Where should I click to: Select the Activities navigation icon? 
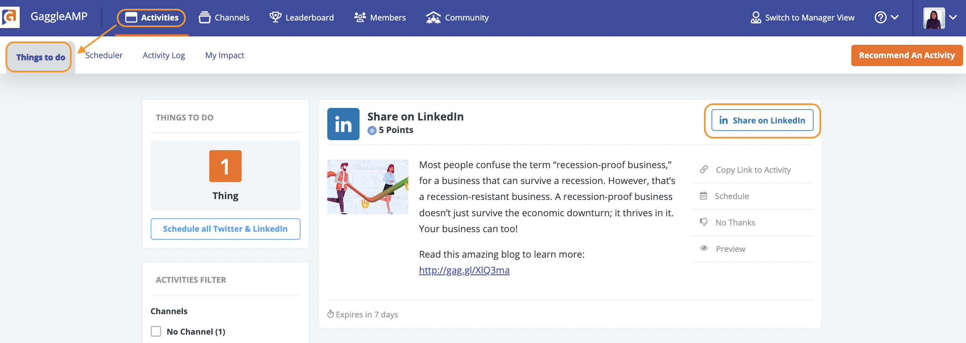[132, 17]
